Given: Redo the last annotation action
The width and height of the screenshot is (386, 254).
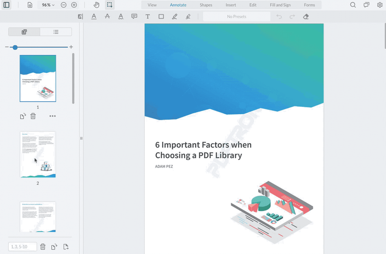Looking at the screenshot, I should click(292, 16).
